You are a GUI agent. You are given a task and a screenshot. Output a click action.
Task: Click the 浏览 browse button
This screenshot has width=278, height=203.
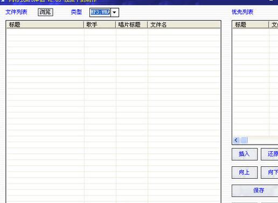tap(45, 12)
